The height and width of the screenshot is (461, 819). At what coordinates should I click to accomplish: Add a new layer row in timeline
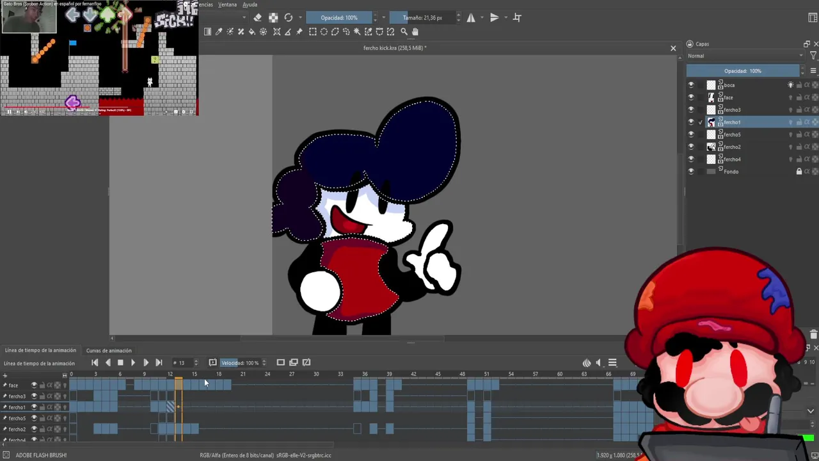point(5,376)
